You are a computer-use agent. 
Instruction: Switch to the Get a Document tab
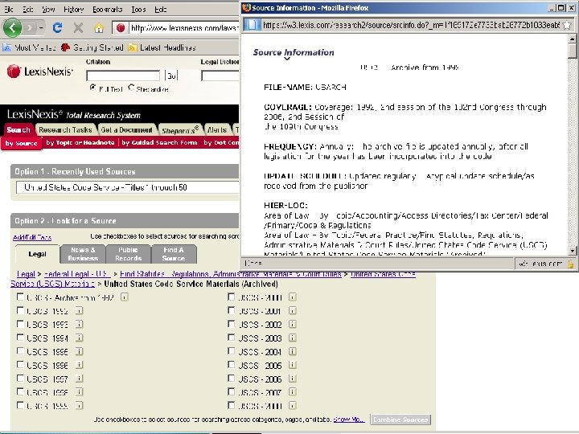tap(127, 130)
